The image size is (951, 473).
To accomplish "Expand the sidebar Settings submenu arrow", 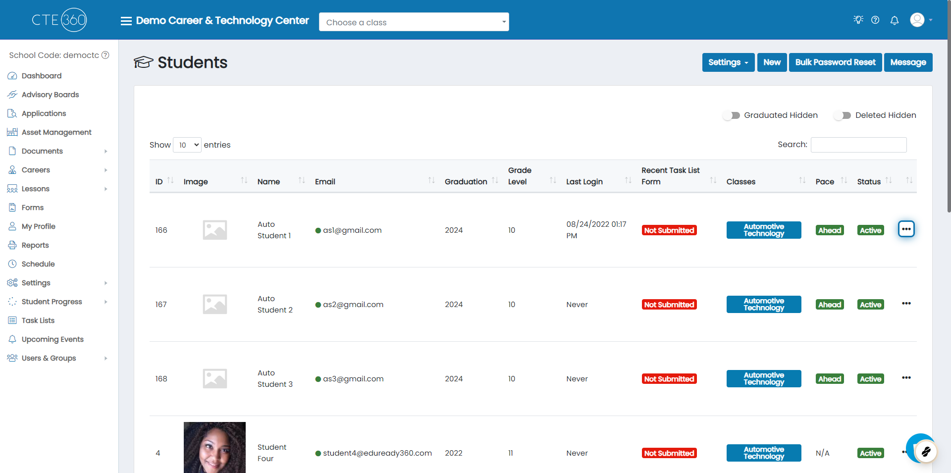I will pyautogui.click(x=106, y=283).
